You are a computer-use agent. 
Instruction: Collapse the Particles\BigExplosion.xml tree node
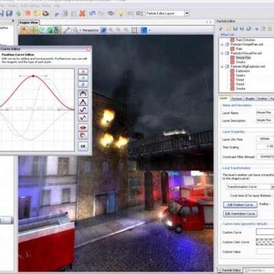(x=222, y=66)
